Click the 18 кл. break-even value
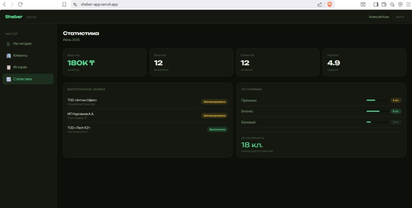This screenshot has height=208, width=412. [252, 145]
